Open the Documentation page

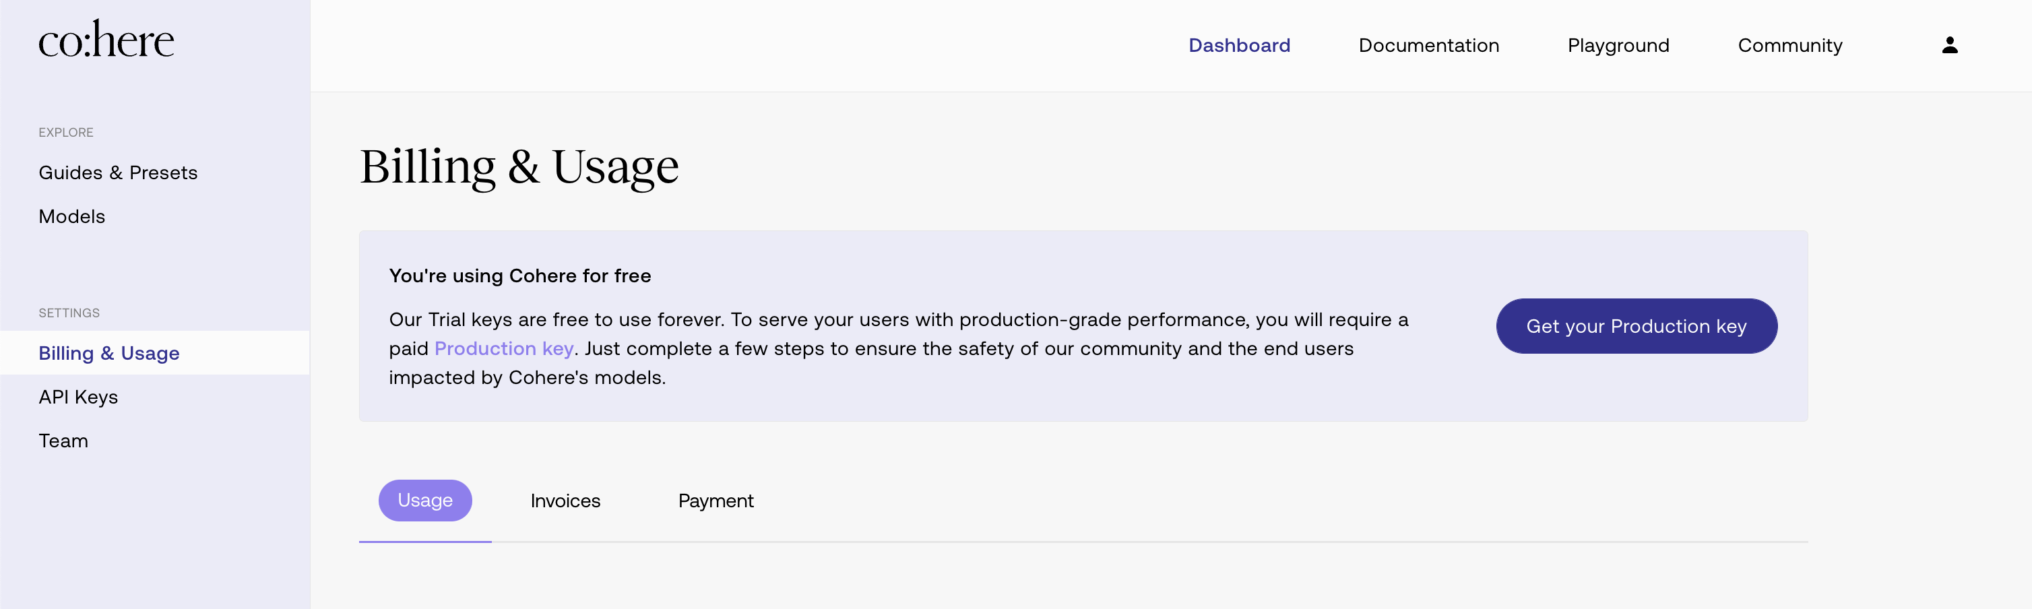click(1428, 46)
